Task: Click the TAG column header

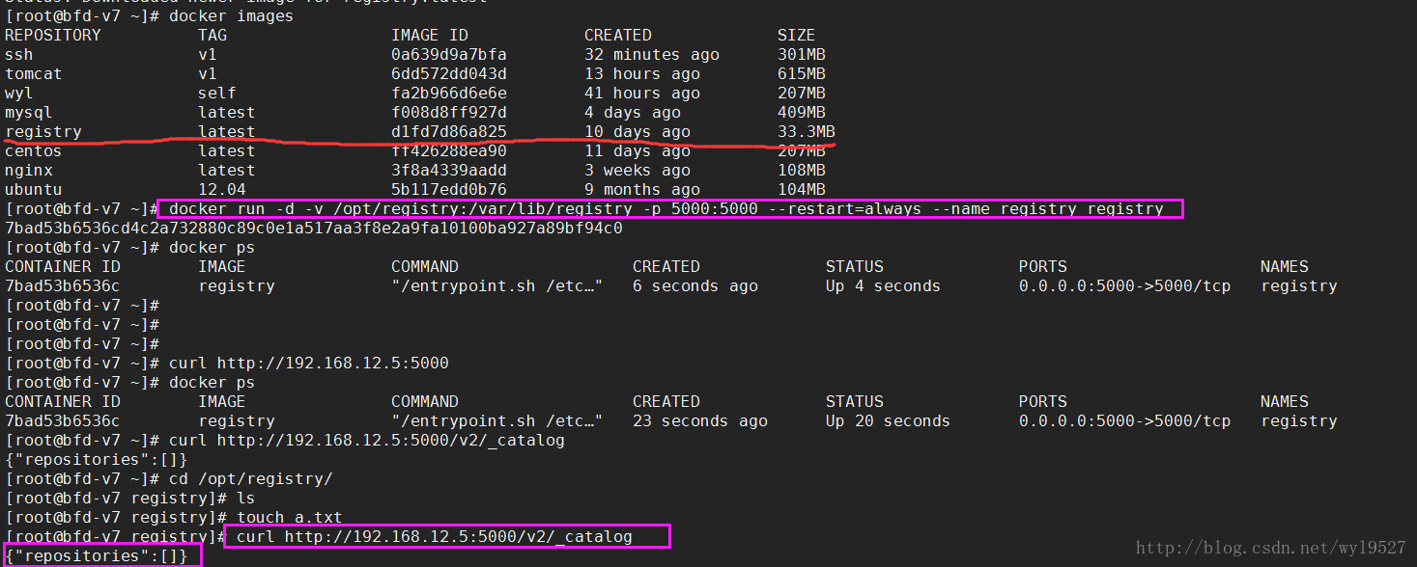Action: (x=213, y=35)
